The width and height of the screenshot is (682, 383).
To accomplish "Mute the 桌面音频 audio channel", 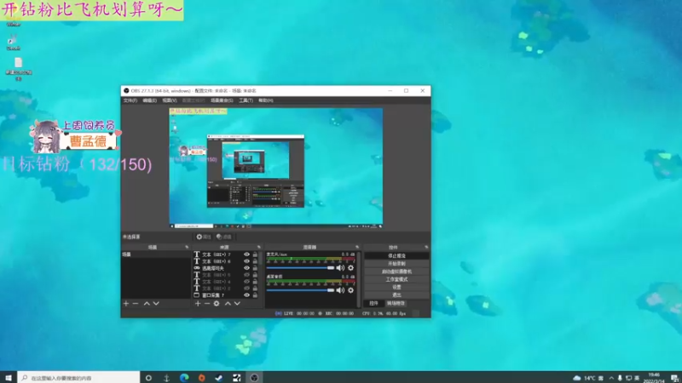I will 340,290.
